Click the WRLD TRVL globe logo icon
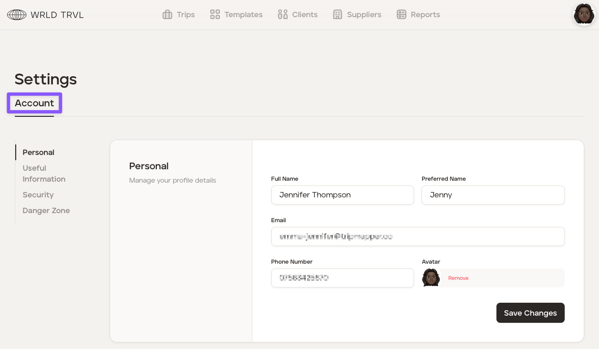The width and height of the screenshot is (599, 349). [x=17, y=15]
